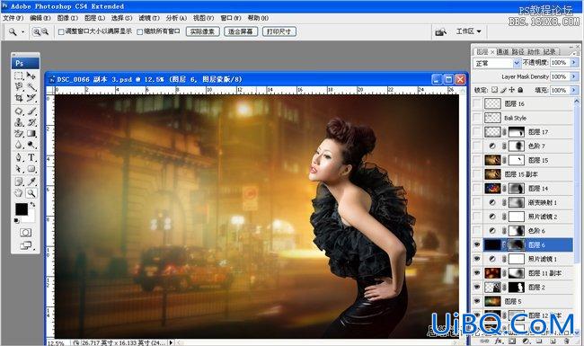Select the Brush tool
Viewport: 584px width, 346px height.
[31, 111]
